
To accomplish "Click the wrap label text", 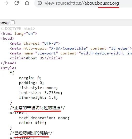I will pyautogui.click(x=5, y=23).
